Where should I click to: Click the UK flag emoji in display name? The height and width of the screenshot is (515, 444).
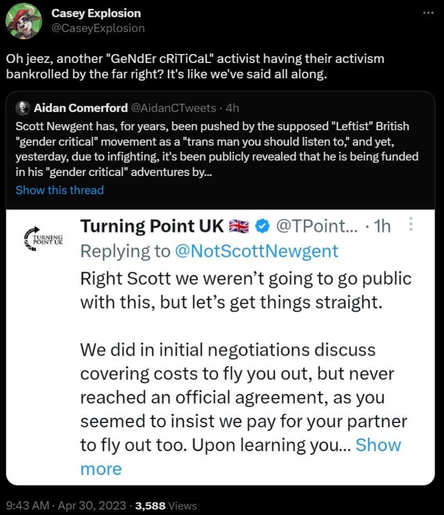click(238, 226)
